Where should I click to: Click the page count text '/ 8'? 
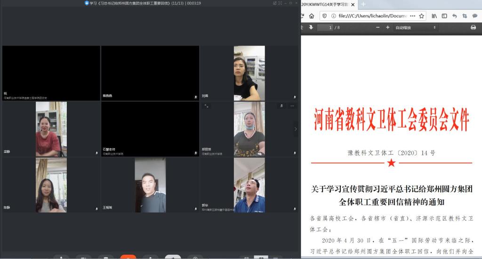(337, 28)
